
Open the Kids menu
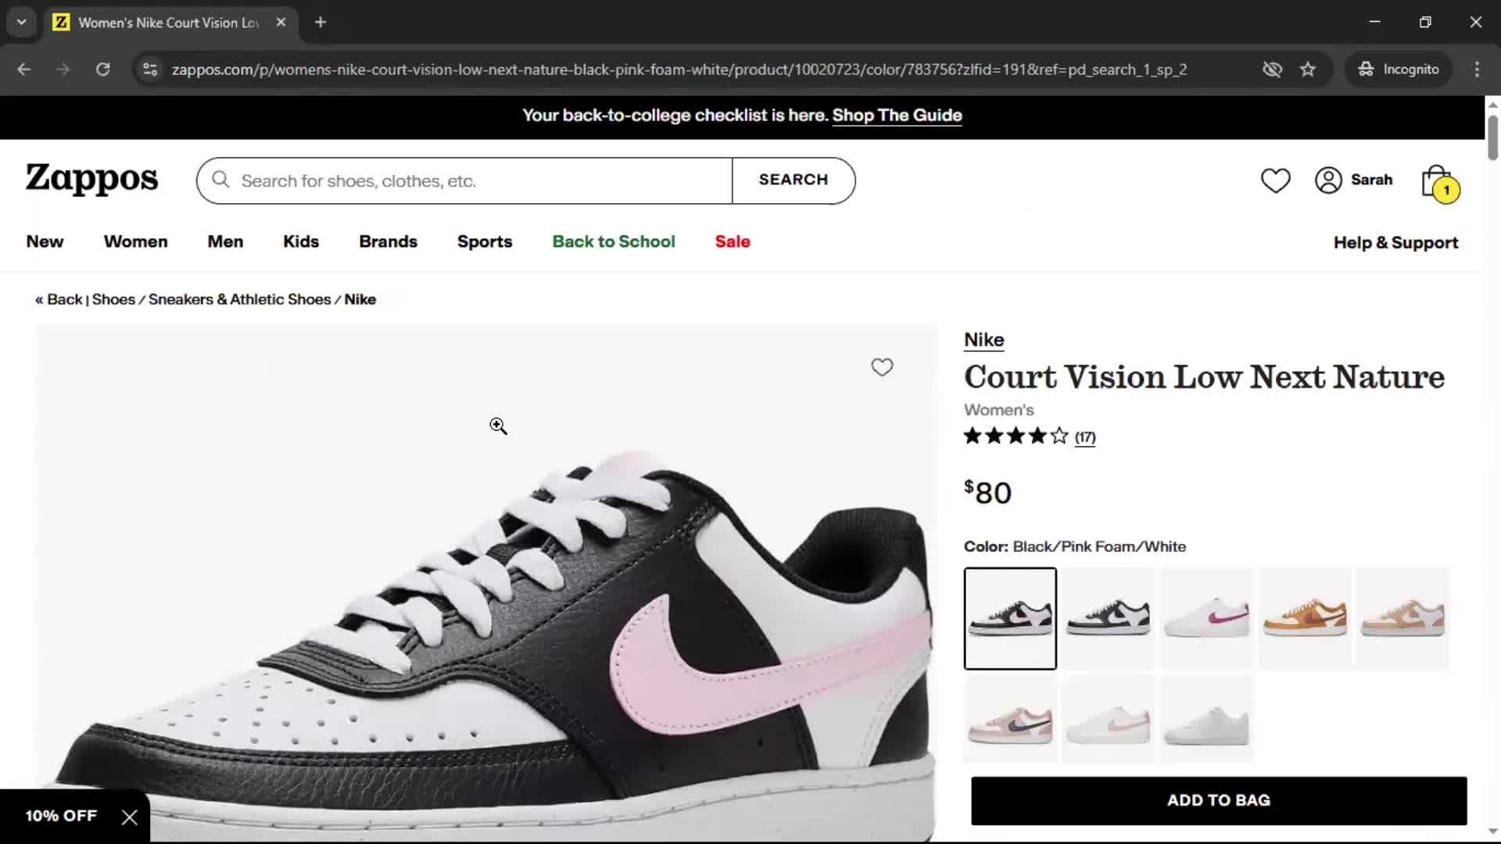tap(301, 241)
